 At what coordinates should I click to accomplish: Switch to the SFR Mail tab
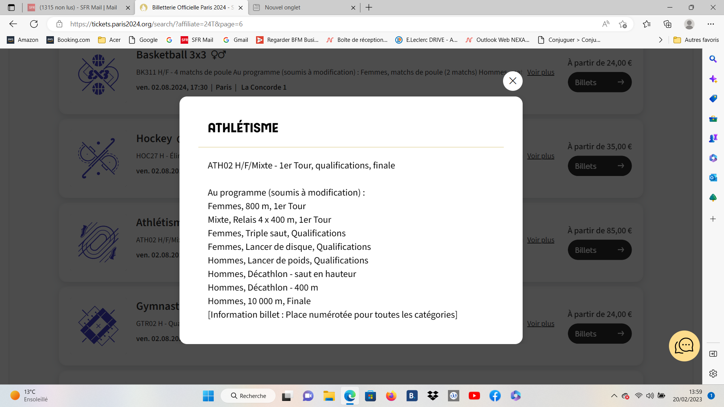click(78, 8)
